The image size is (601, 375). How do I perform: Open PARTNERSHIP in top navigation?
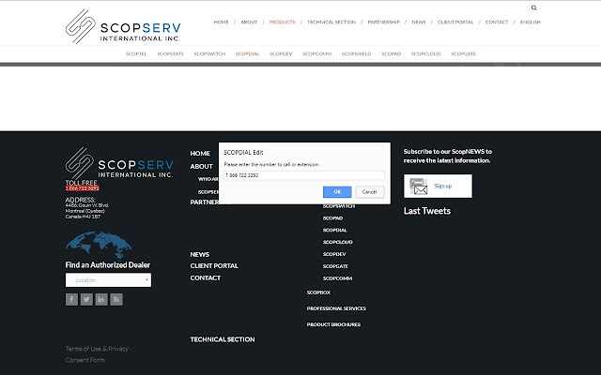pyautogui.click(x=383, y=22)
